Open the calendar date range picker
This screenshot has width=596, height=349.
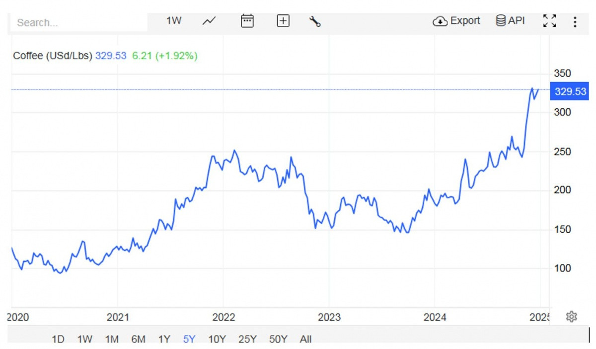247,21
